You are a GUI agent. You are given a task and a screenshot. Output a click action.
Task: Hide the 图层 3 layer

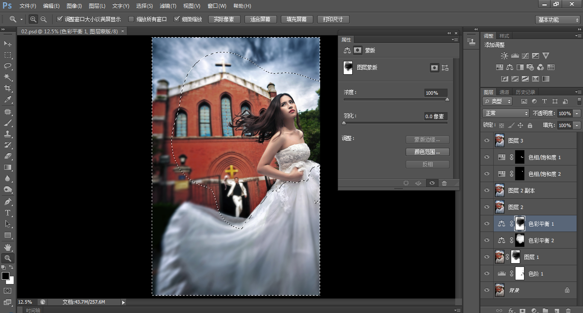tap(486, 140)
